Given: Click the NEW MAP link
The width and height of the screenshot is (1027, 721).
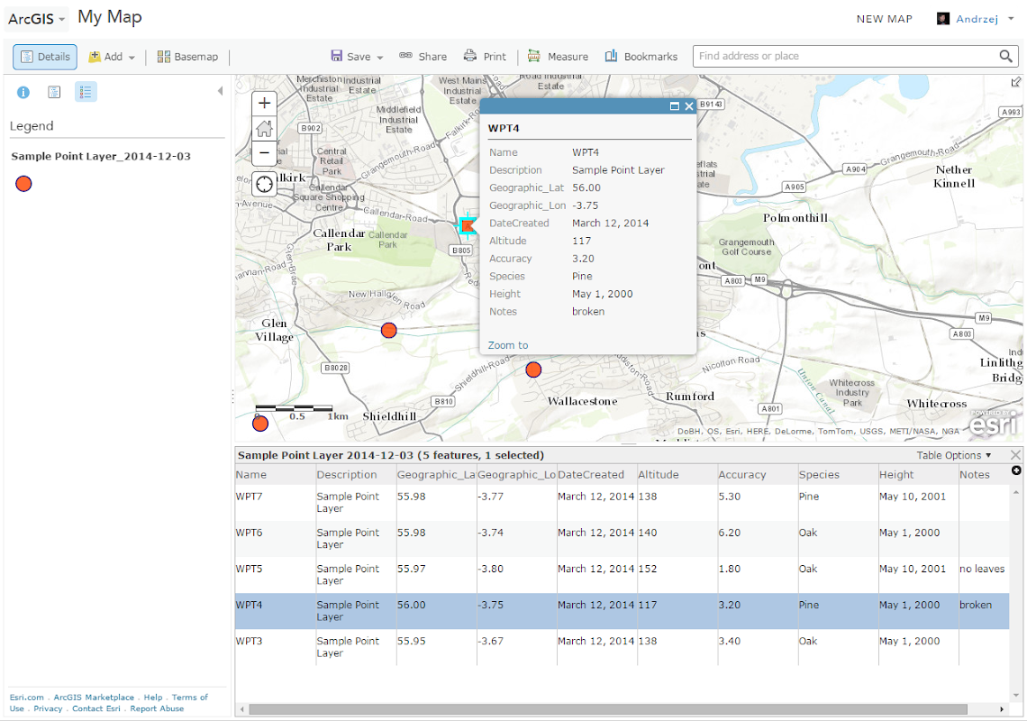Looking at the screenshot, I should coord(884,19).
